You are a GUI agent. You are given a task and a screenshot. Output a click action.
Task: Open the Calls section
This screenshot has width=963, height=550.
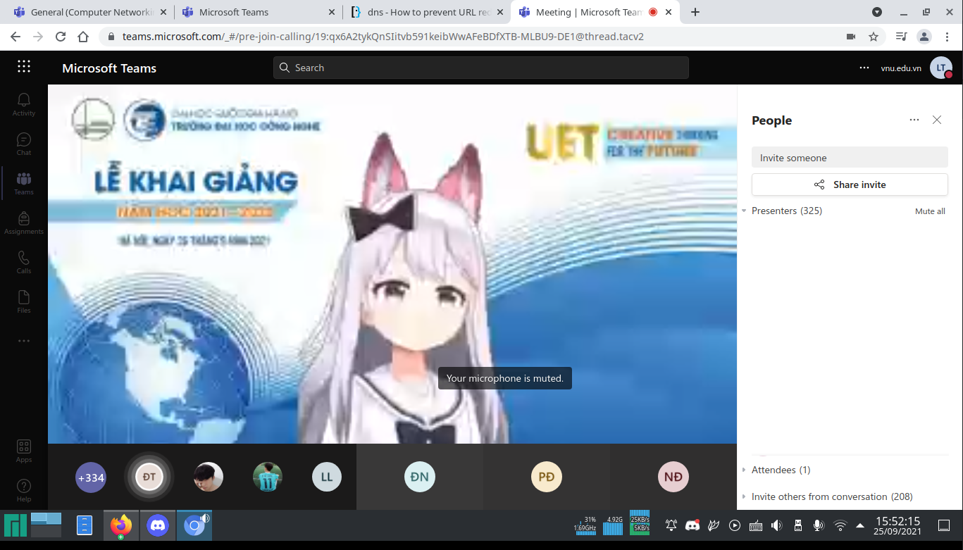23,262
